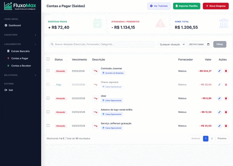Click the trash icon for Comissão Josemar

[x=226, y=71]
